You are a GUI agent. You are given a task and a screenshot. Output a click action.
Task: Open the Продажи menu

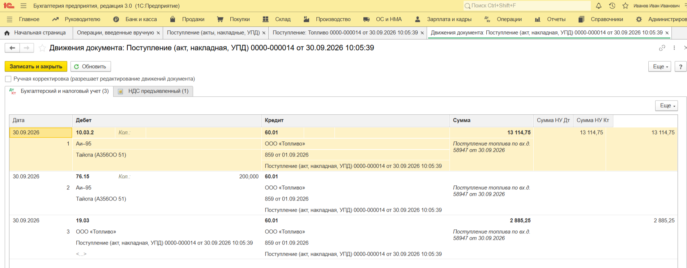pyautogui.click(x=187, y=19)
